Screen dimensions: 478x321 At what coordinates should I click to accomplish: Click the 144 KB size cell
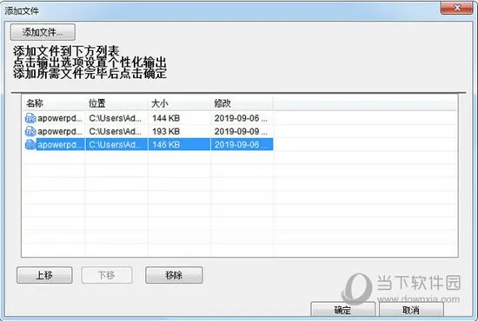pos(166,118)
